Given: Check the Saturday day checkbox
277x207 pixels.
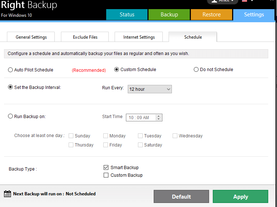Looking at the screenshot, I should pyautogui.click(x=141, y=145).
